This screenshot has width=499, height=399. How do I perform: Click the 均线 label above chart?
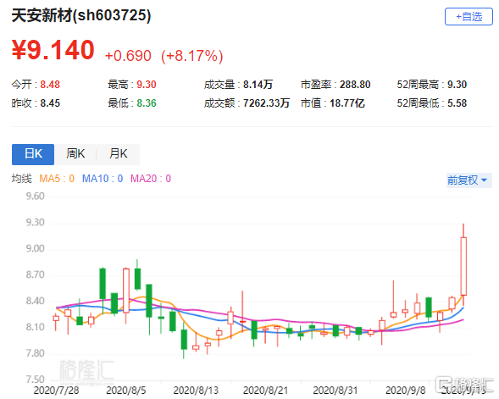(x=22, y=179)
